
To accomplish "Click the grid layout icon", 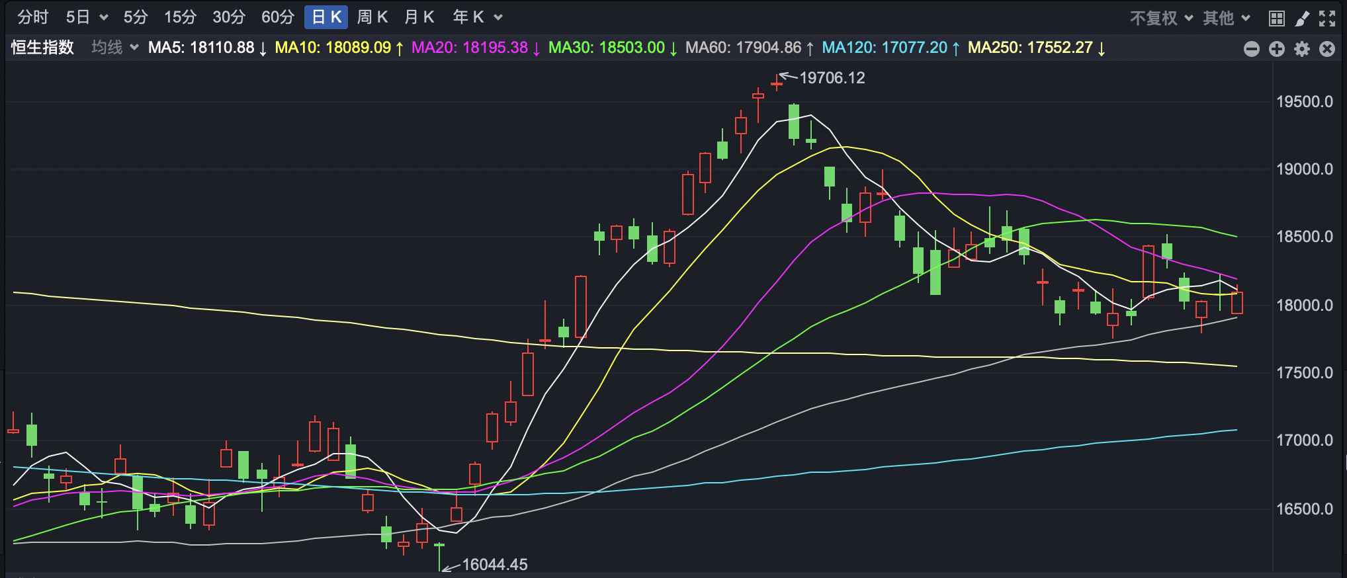I will [1276, 18].
